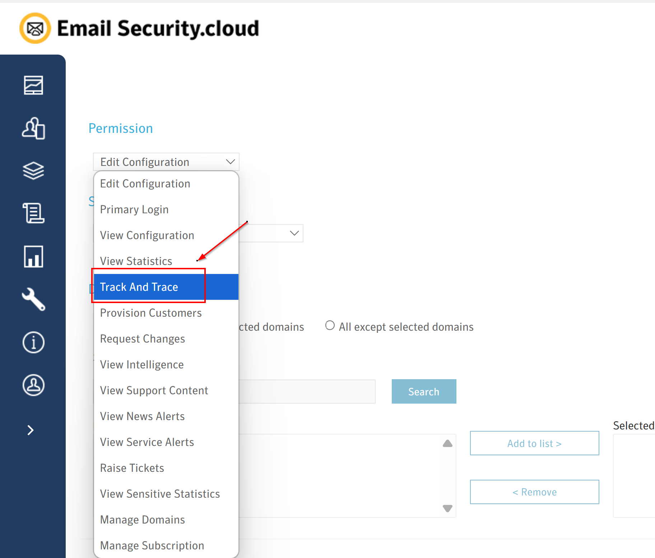The height and width of the screenshot is (558, 655).
Task: Click the Remove button
Action: pos(534,492)
